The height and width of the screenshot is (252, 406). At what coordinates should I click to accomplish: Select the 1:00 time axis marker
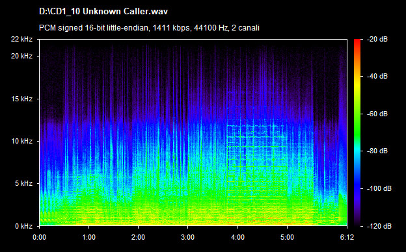(x=88, y=237)
